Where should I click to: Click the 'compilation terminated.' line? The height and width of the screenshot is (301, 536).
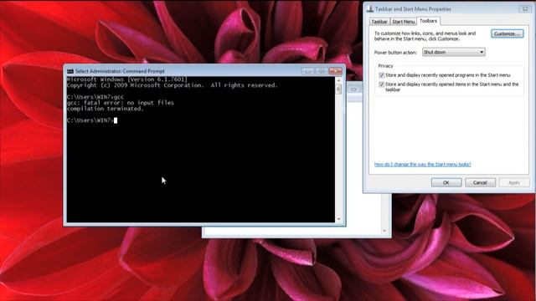[106, 109]
